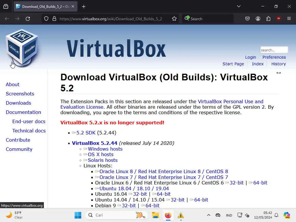The image size is (296, 222).
Task: Open VirtualBox Personal Use and Evaluation License
Action: click(230, 101)
